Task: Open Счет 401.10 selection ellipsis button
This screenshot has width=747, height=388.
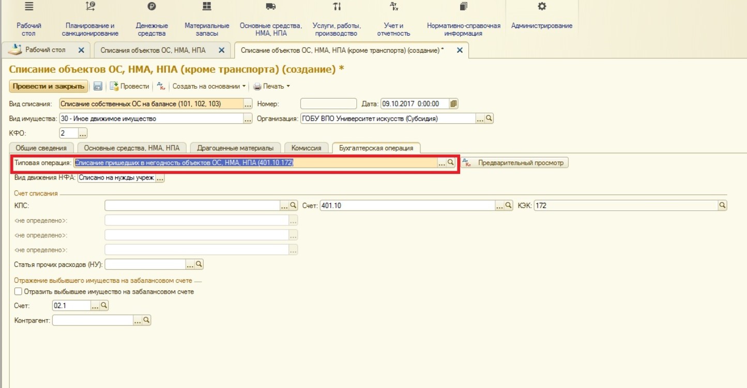Action: pos(500,205)
